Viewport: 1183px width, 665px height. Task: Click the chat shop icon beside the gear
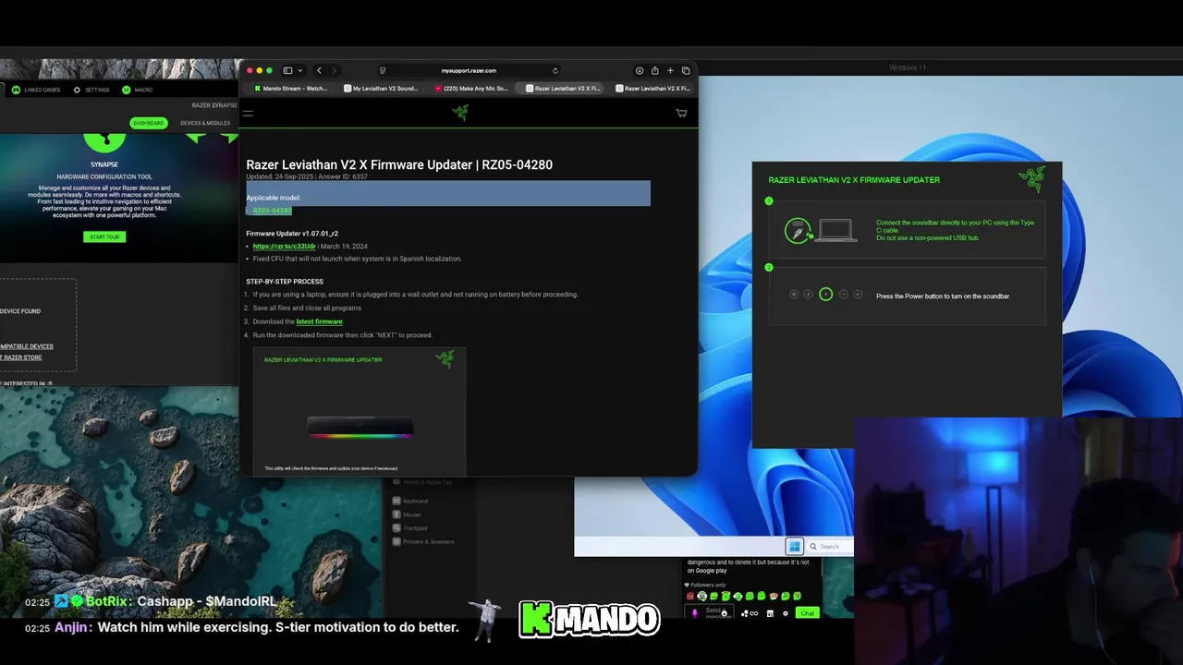point(770,613)
